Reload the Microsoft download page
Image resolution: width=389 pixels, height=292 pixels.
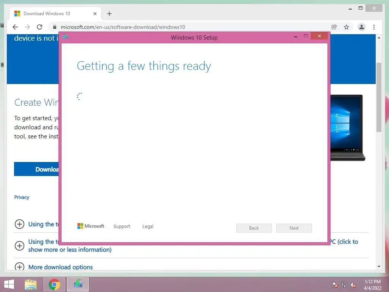tap(40, 27)
